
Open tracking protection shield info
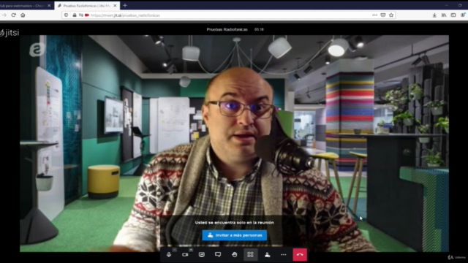[66, 15]
